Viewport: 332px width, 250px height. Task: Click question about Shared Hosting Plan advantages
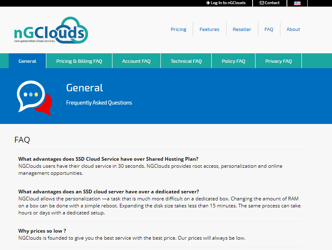108,159
